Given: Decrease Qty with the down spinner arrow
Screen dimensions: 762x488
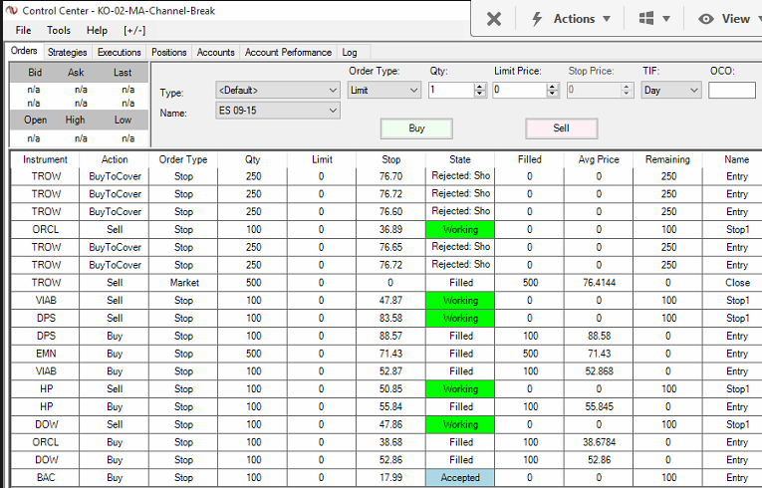Looking at the screenshot, I should point(480,94).
